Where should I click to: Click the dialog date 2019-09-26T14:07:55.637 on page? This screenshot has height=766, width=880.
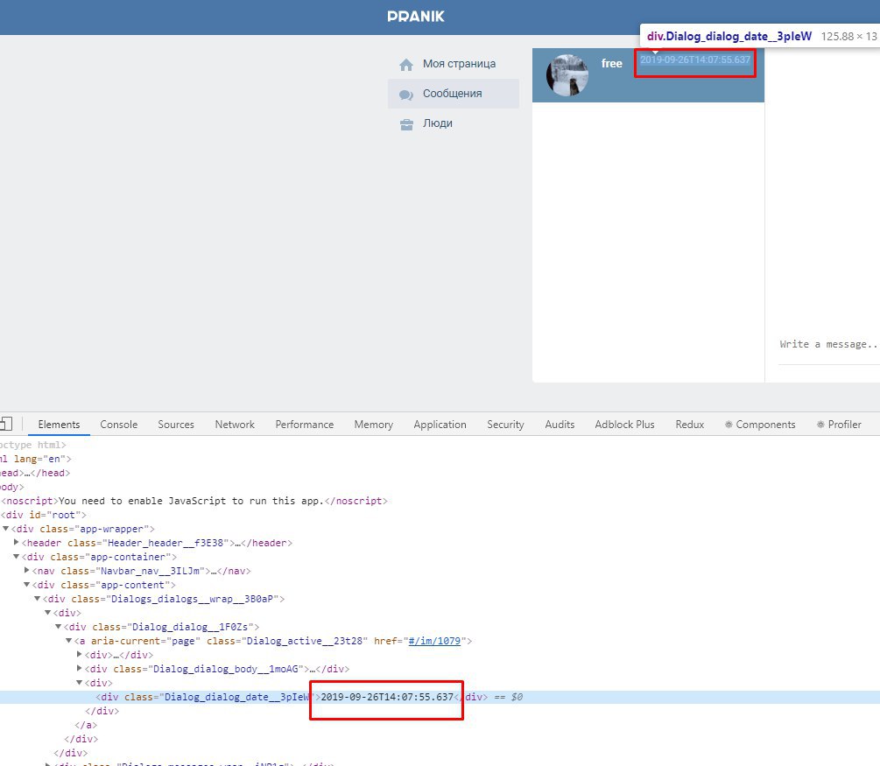694,60
